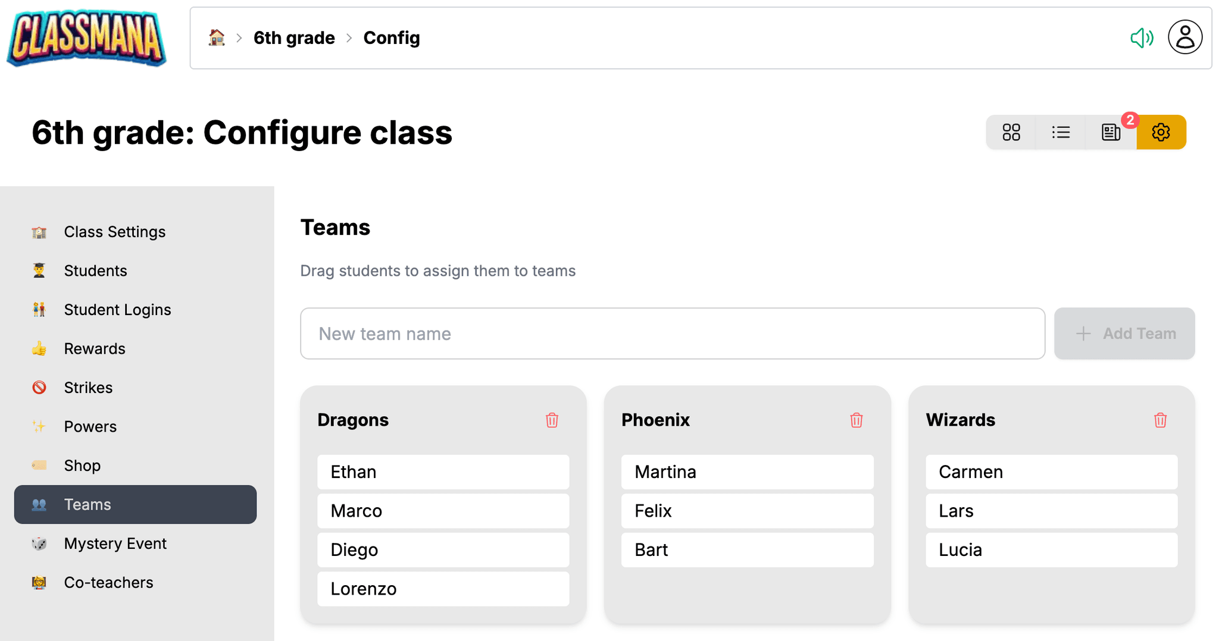Select the settings gear view
Screen dimensions: 1219x641
1161,132
